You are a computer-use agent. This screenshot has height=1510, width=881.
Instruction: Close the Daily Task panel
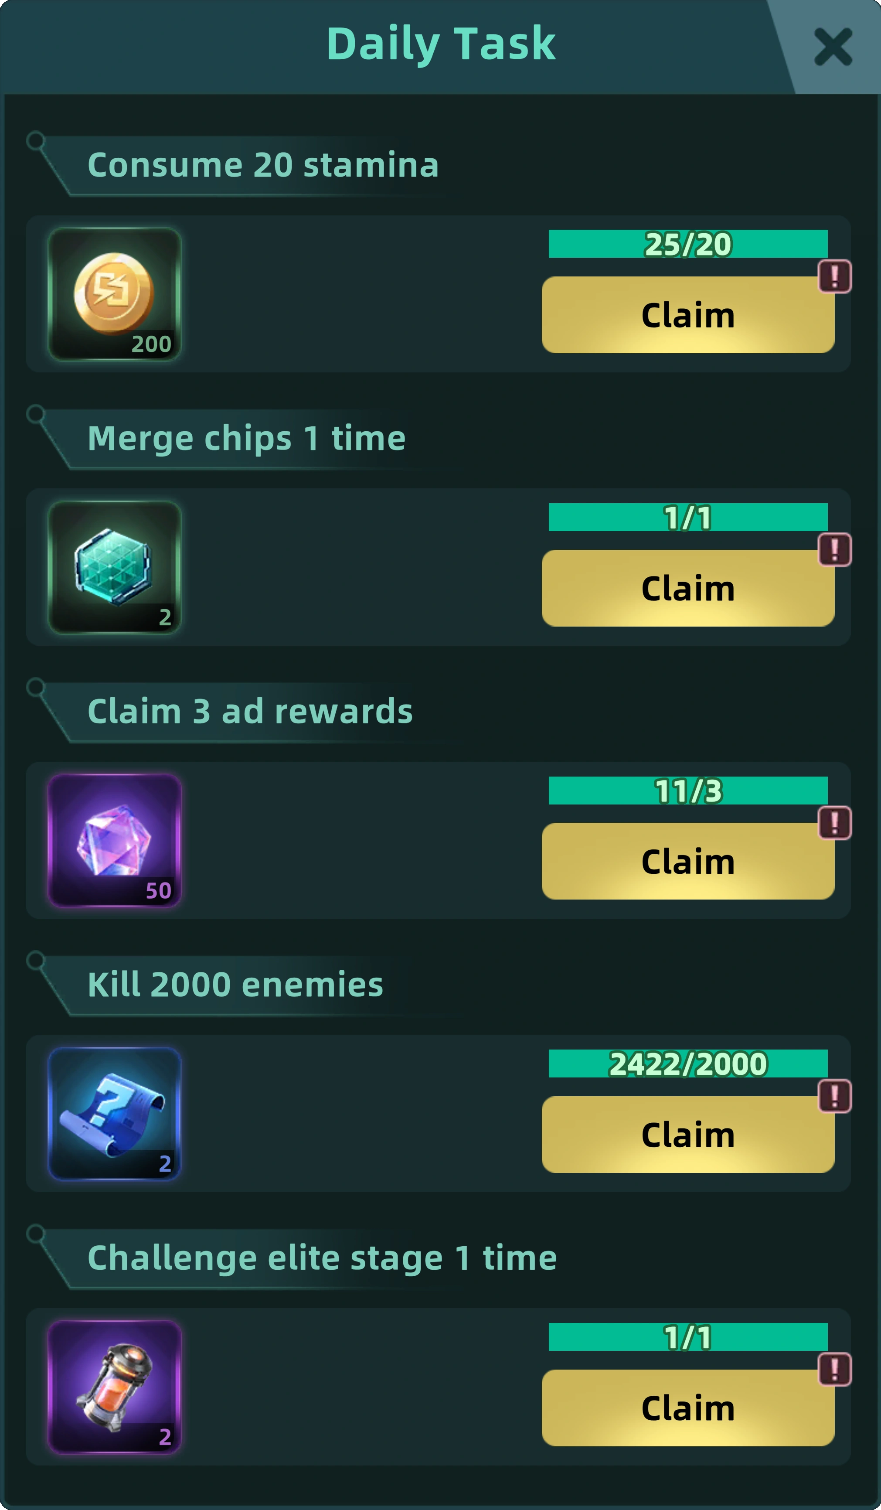click(x=833, y=47)
